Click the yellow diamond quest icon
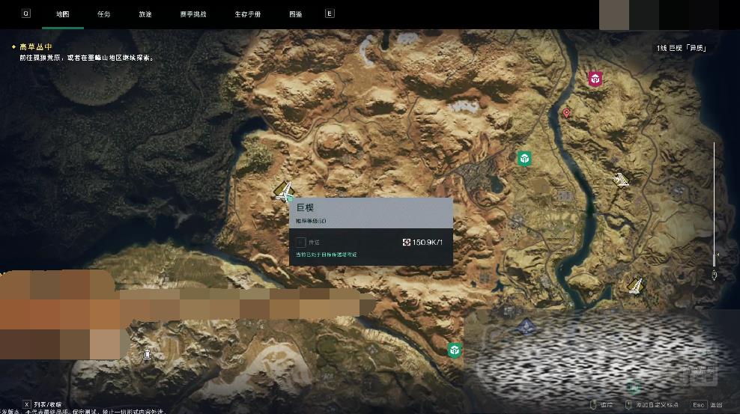Viewport: 740px width, 414px height. tap(13, 47)
